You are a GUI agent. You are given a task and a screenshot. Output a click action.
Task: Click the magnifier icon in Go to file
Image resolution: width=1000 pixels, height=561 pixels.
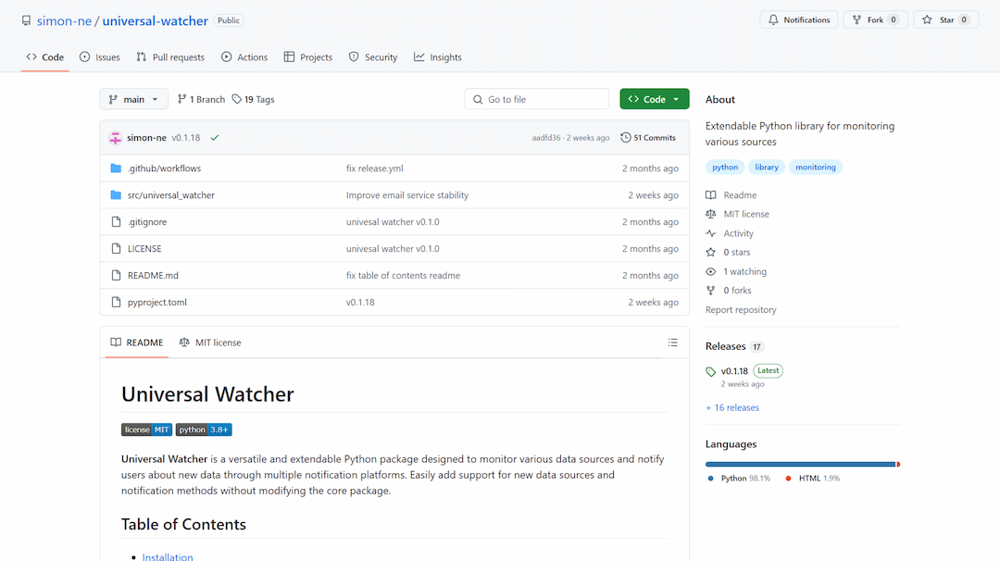pos(478,99)
